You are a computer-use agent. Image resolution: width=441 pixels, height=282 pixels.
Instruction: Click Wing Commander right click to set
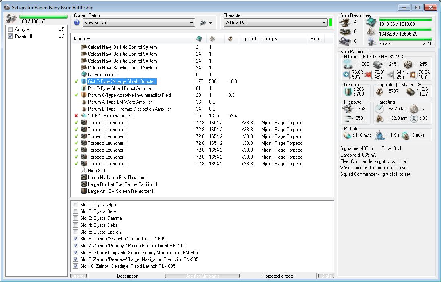click(x=374, y=167)
